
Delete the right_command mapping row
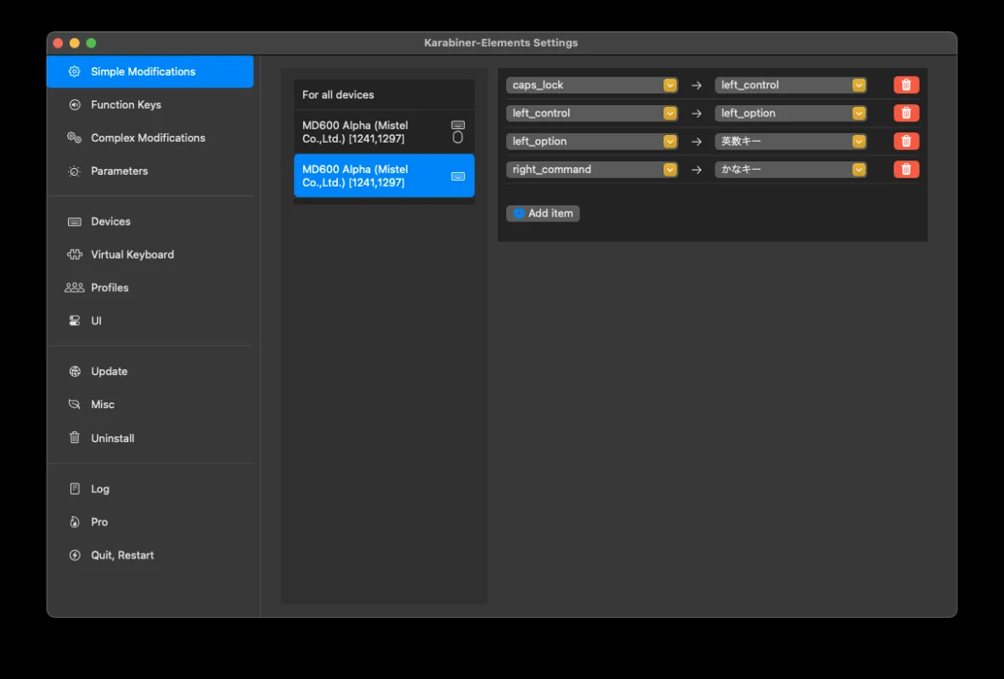(905, 169)
